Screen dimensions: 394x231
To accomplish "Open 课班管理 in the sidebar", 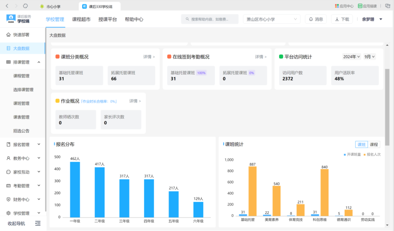I will [21, 103].
